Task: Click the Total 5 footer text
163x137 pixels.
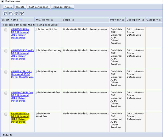Action: [7, 135]
